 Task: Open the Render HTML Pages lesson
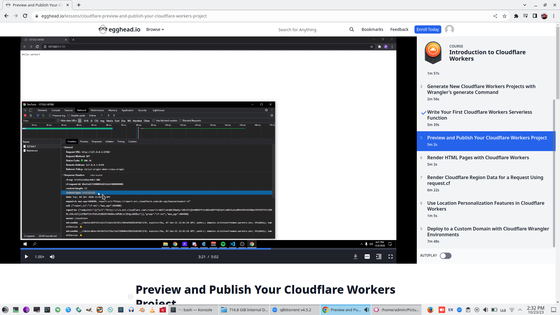[x=478, y=157]
